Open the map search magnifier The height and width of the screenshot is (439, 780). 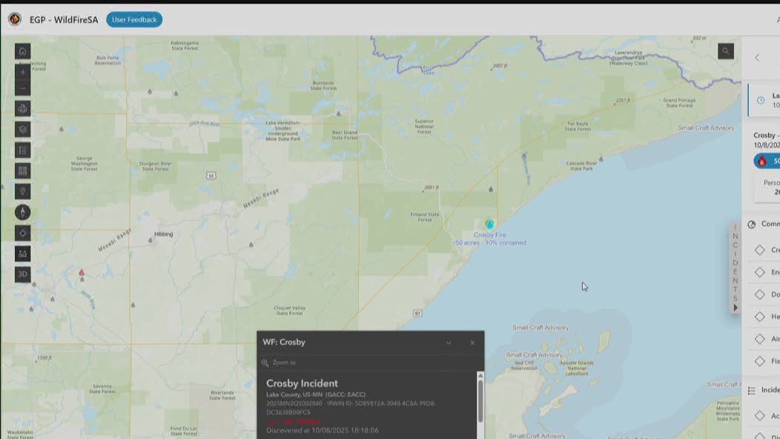click(724, 50)
